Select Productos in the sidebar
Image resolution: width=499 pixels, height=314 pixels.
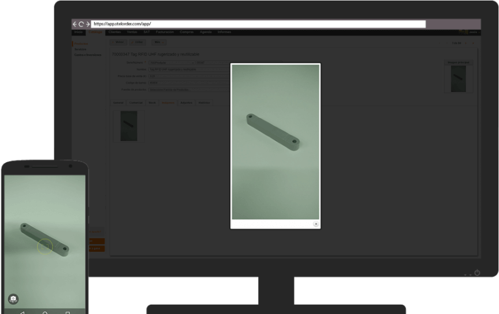81,44
